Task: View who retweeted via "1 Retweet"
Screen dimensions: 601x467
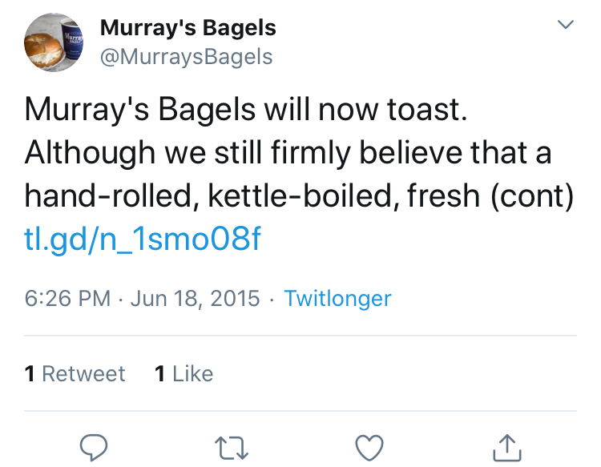Action: pyautogui.click(x=75, y=373)
